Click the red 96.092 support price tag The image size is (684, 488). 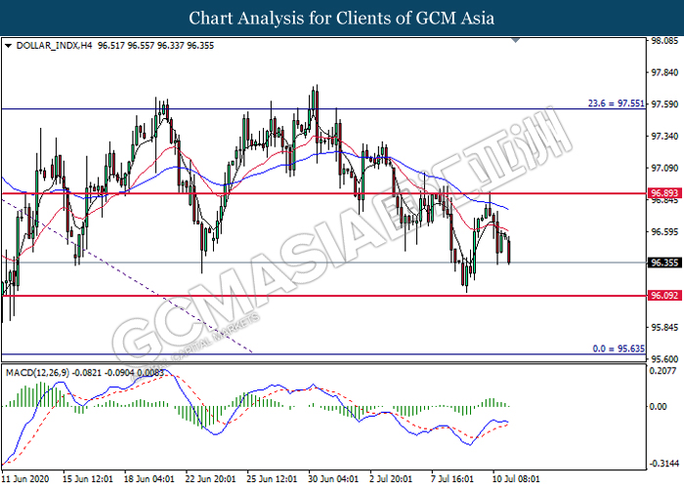pos(664,296)
